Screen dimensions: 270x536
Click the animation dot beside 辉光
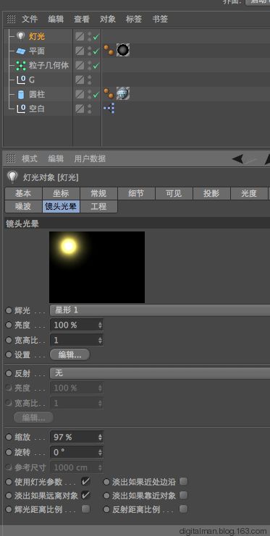[x=9, y=310]
